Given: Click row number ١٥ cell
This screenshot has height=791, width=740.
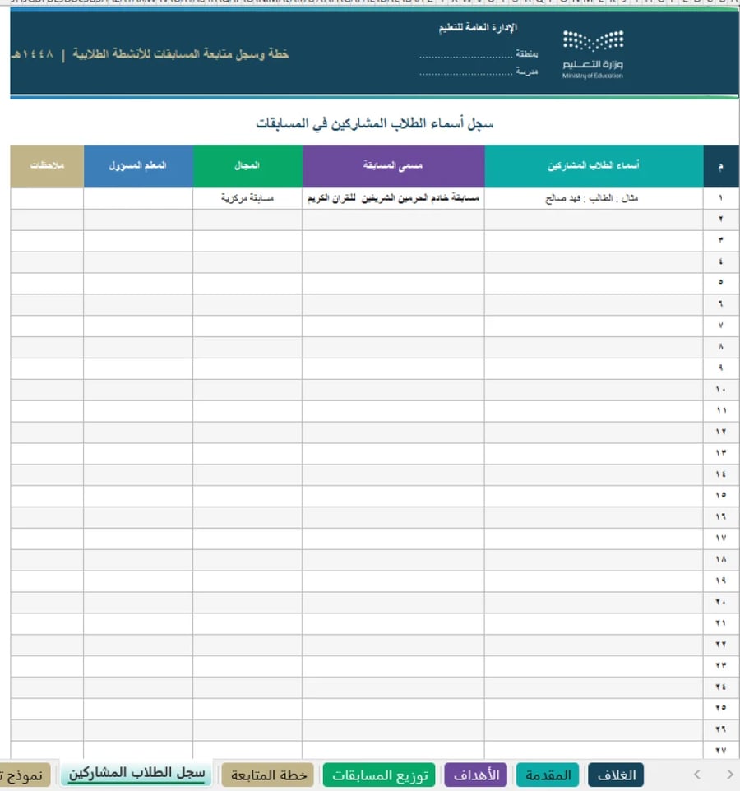Looking at the screenshot, I should 721,496.
